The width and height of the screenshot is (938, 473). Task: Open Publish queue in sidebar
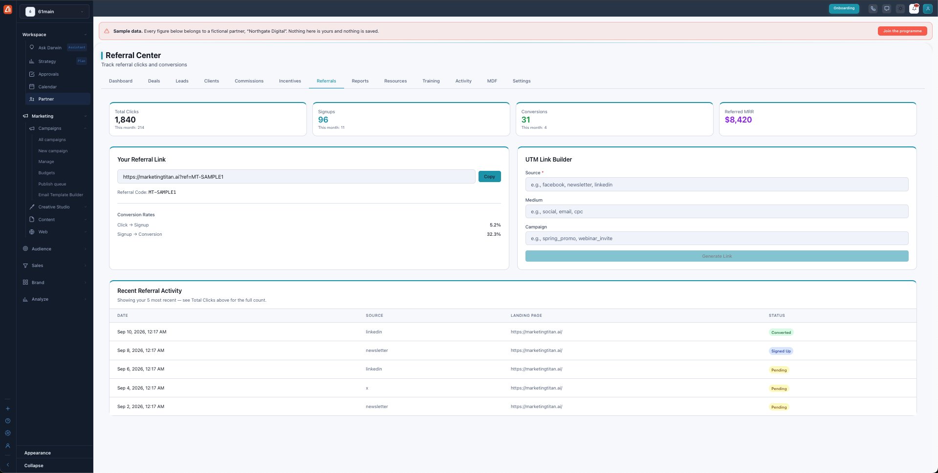click(52, 184)
